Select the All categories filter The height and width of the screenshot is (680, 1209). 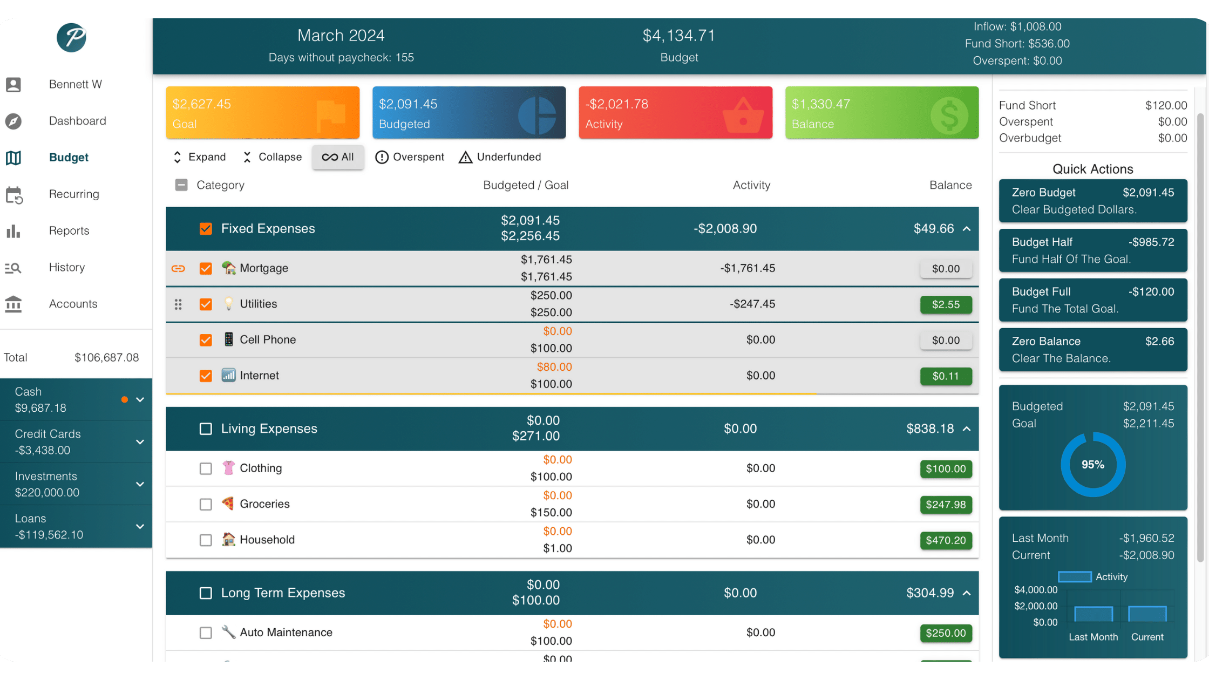tap(338, 157)
